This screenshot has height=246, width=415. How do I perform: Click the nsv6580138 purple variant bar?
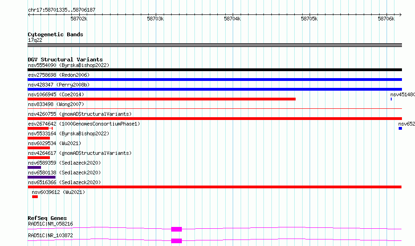click(x=41, y=177)
